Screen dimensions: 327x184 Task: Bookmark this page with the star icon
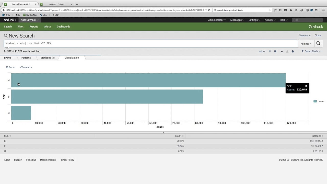pyautogui.click(x=275, y=10)
